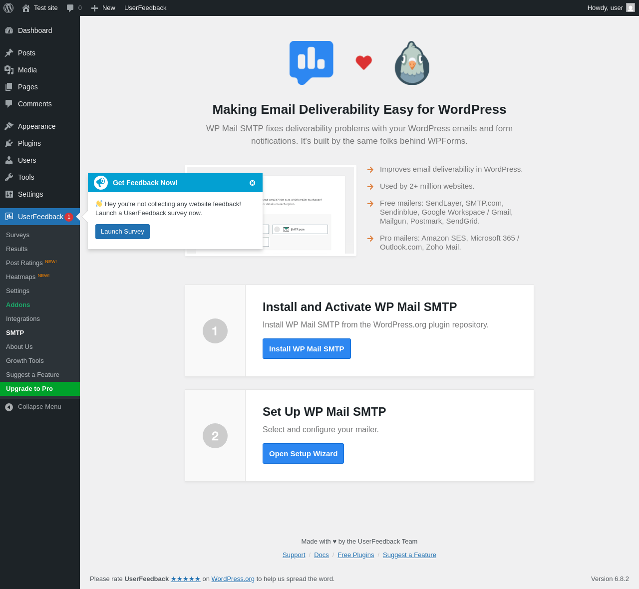This screenshot has width=639, height=589.
Task: Open the Docs footer link
Action: pyautogui.click(x=321, y=555)
